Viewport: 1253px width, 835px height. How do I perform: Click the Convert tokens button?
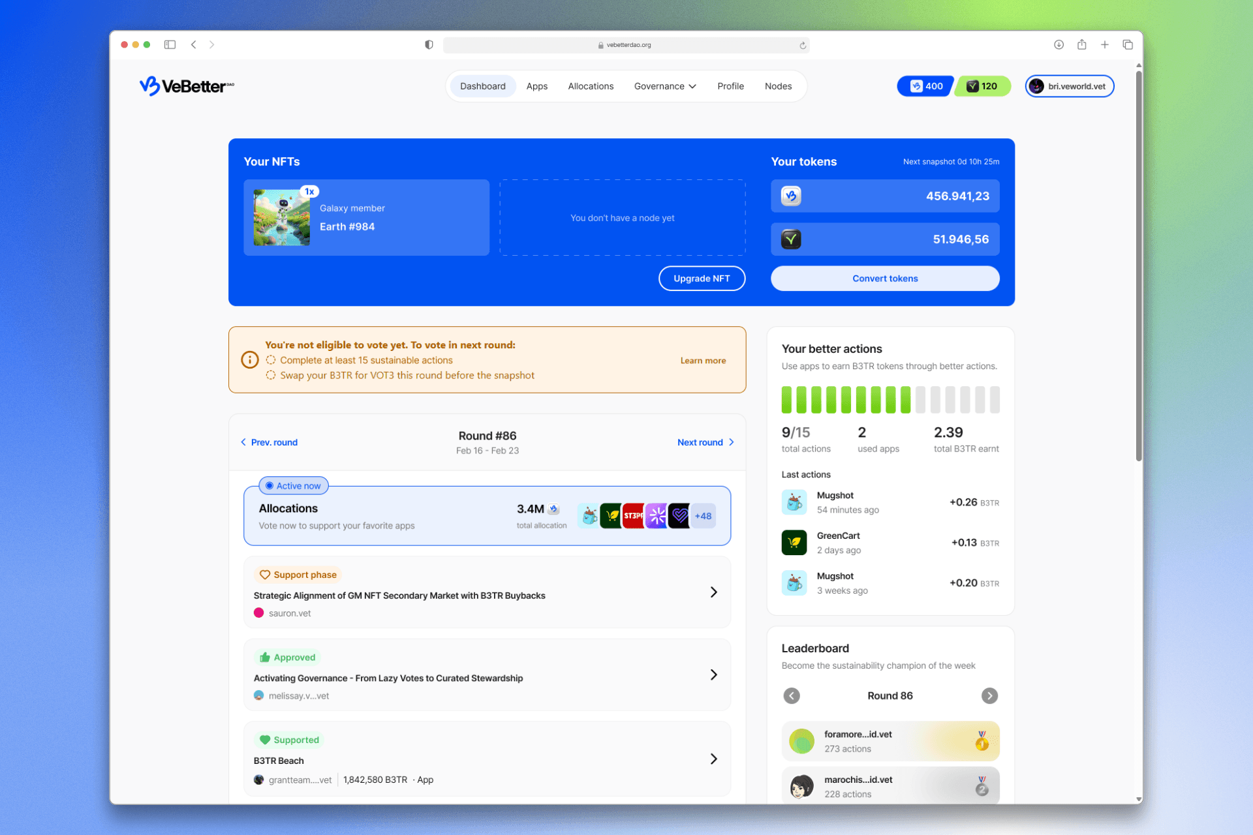[x=884, y=279]
